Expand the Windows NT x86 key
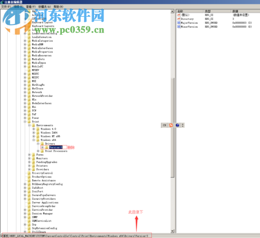Screen dimensions: 260x238 point(34,136)
